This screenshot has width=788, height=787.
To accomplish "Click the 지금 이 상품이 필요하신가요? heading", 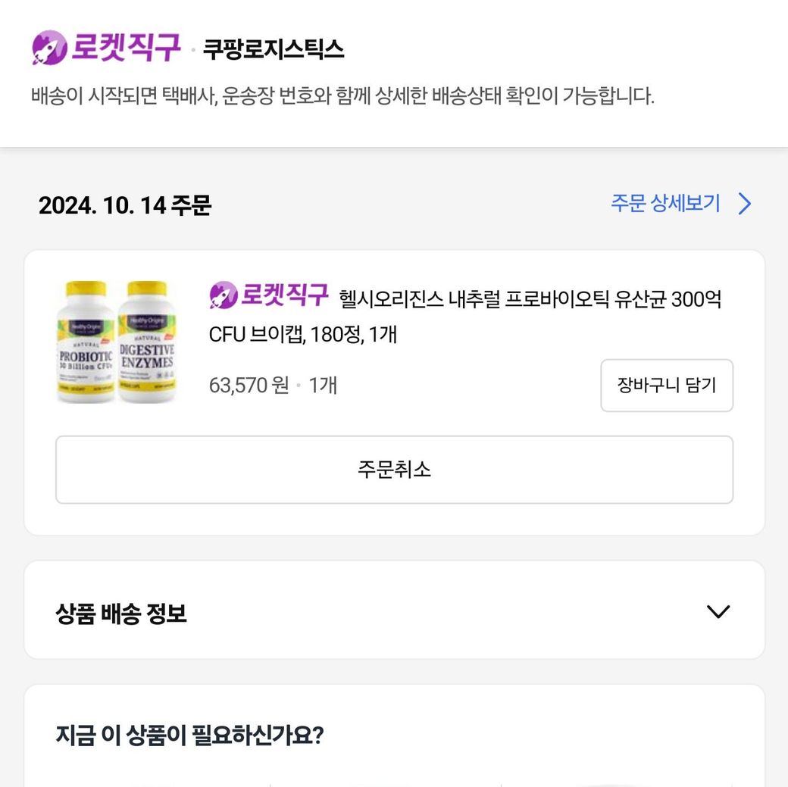I will click(x=189, y=735).
